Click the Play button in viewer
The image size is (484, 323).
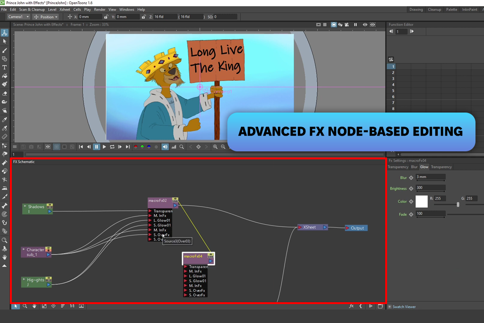click(104, 147)
